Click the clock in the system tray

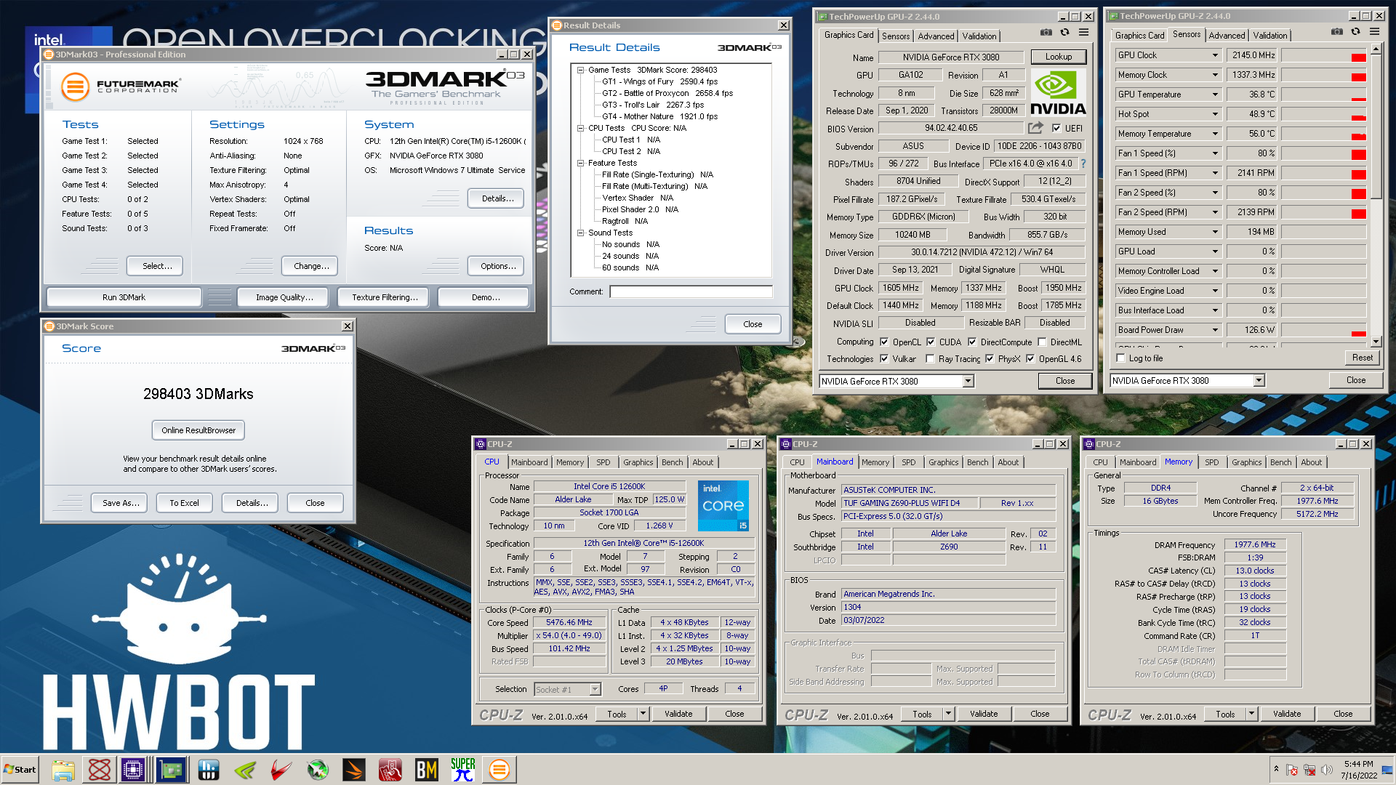pos(1359,770)
